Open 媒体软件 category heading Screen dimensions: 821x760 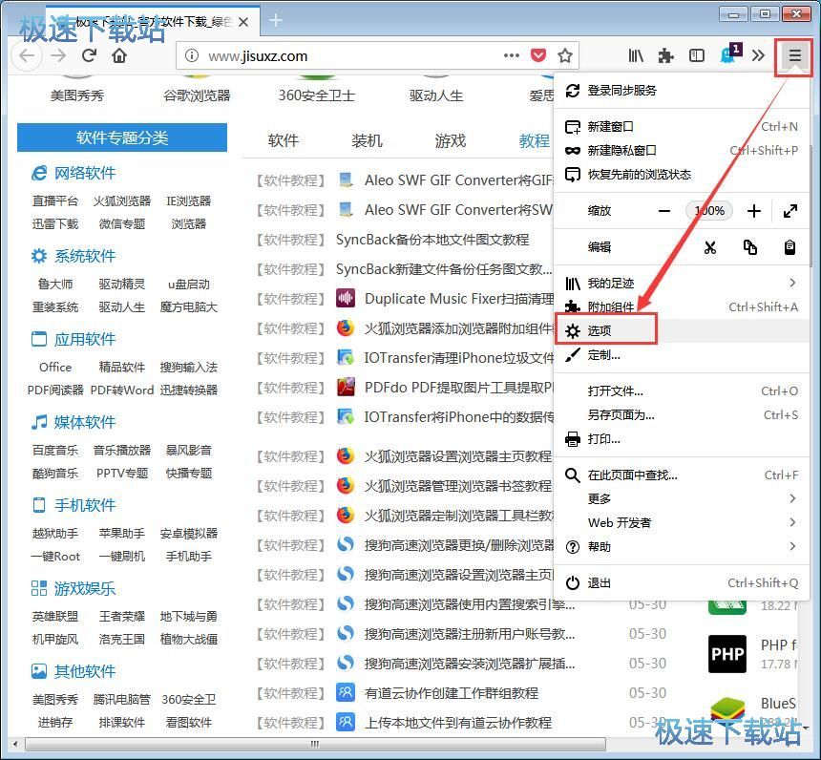click(85, 422)
